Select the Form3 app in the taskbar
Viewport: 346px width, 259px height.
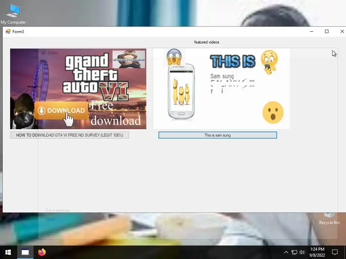click(x=25, y=252)
